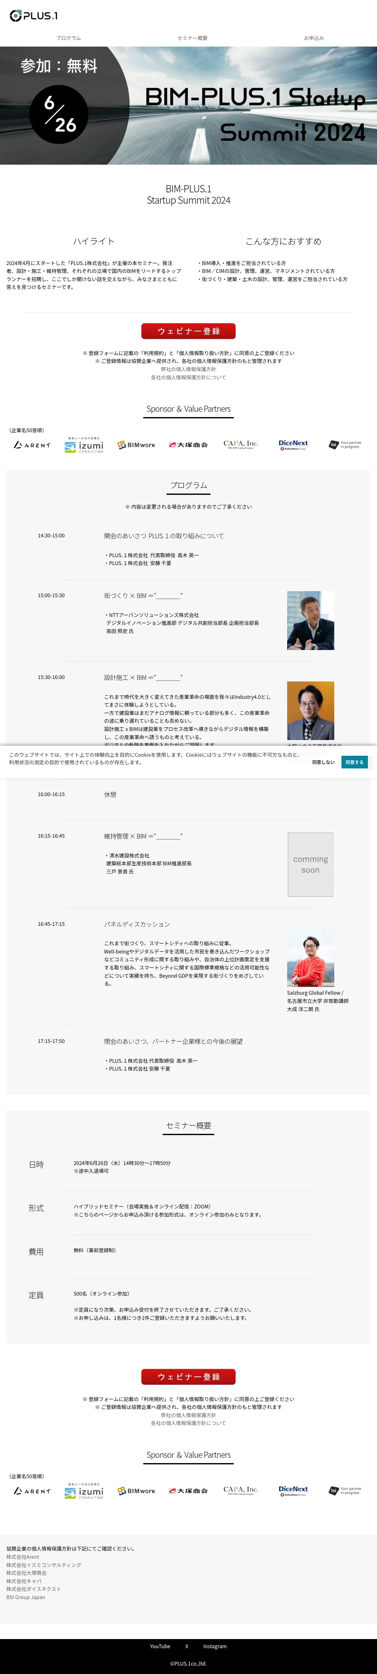
Task: Click the PLUS.1 logo in the header
Action: coord(34,16)
